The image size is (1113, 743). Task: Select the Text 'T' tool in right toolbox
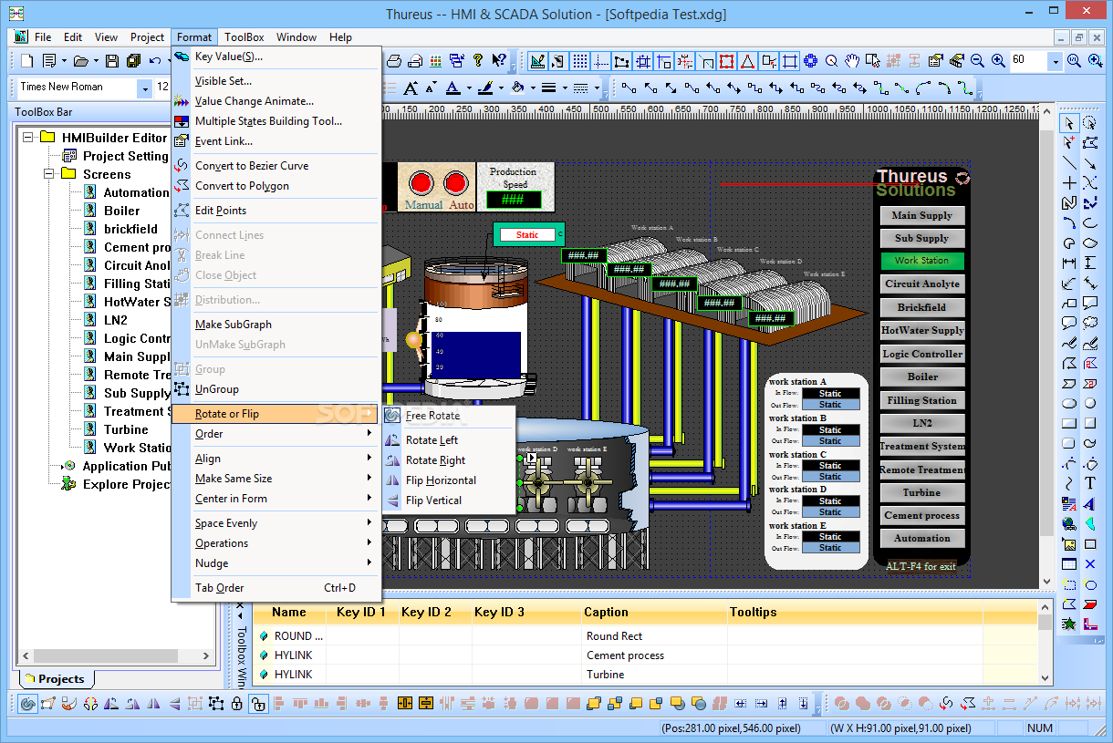pos(1089,483)
